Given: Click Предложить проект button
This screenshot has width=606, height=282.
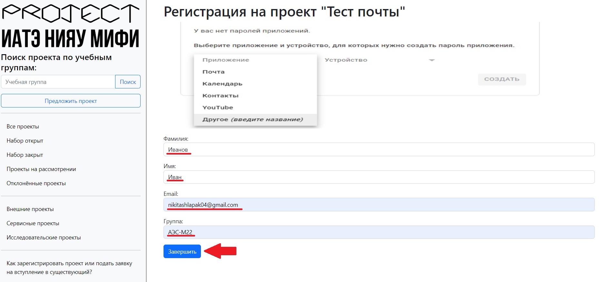Looking at the screenshot, I should [71, 101].
